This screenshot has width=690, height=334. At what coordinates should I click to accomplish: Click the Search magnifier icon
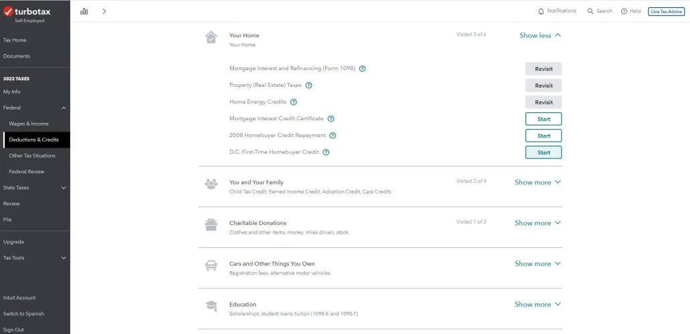[590, 11]
